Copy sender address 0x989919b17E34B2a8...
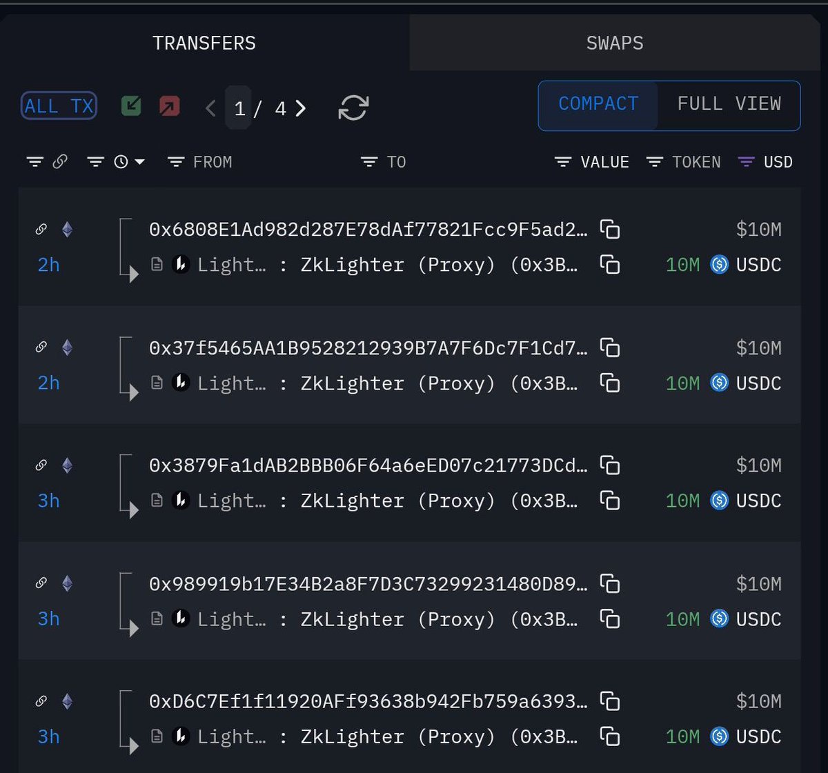828x773 pixels. [x=610, y=584]
